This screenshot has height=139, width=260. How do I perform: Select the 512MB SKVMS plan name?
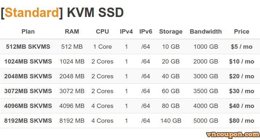[x=28, y=47]
